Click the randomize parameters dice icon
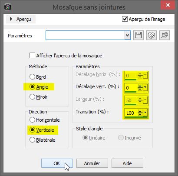This screenshot has height=176, width=178. [x=152, y=35]
